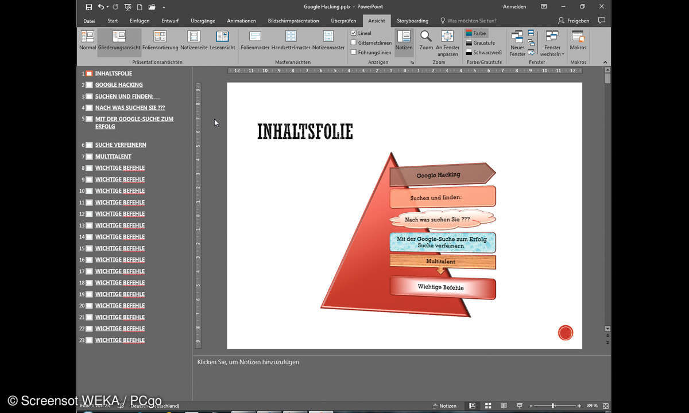Click slide sorter icon in status bar

point(488,406)
